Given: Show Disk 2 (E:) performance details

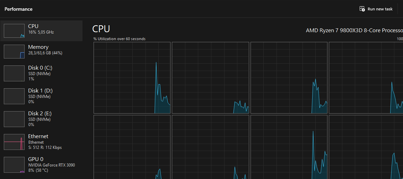Looking at the screenshot, I should 41,119.
